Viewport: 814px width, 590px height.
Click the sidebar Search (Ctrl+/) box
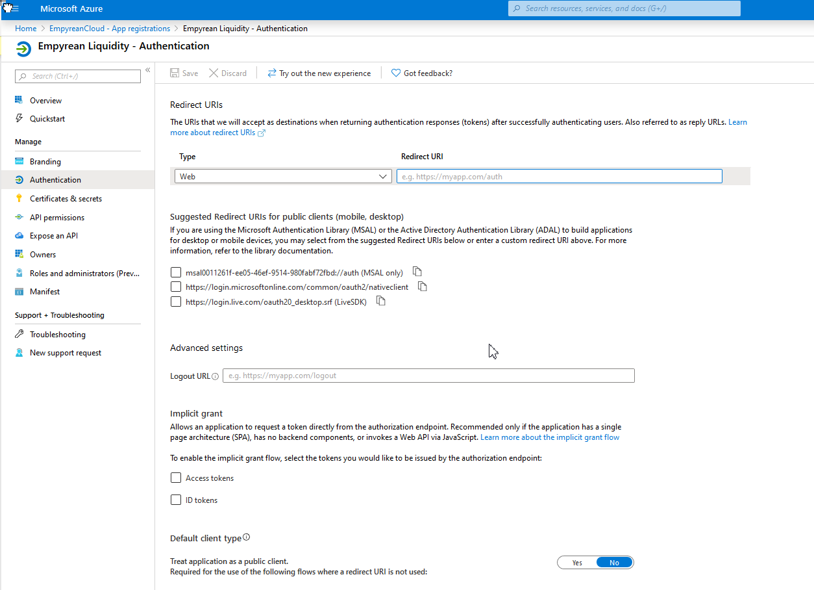(x=78, y=76)
